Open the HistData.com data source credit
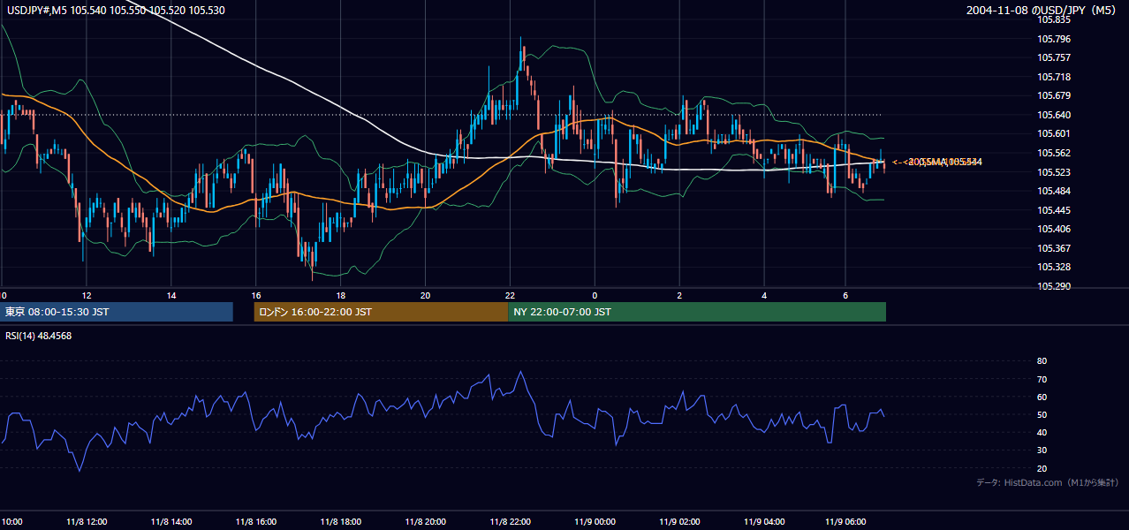Screen dimensions: 1129x530 pyautogui.click(x=1047, y=482)
